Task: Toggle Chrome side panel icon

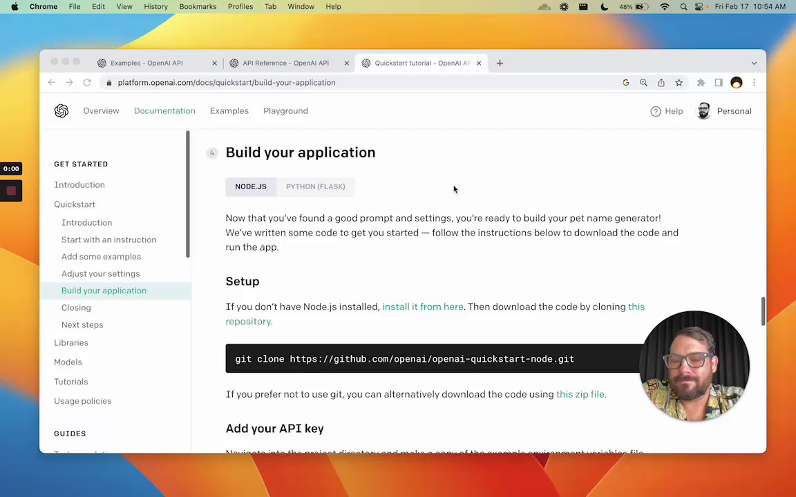Action: point(719,83)
